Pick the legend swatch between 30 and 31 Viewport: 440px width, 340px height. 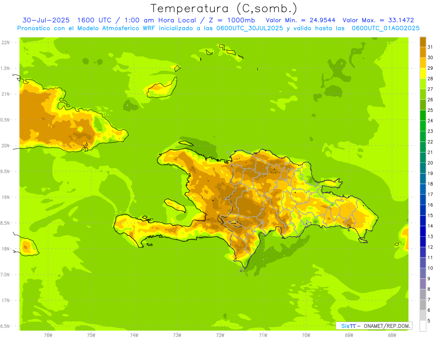click(x=423, y=52)
